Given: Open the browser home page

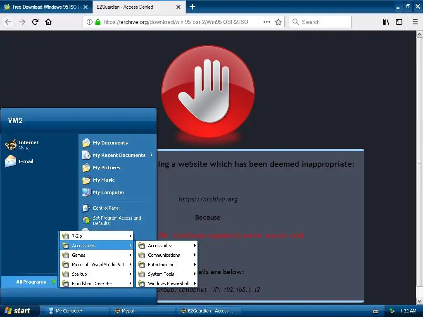Looking at the screenshot, I should (x=48, y=22).
